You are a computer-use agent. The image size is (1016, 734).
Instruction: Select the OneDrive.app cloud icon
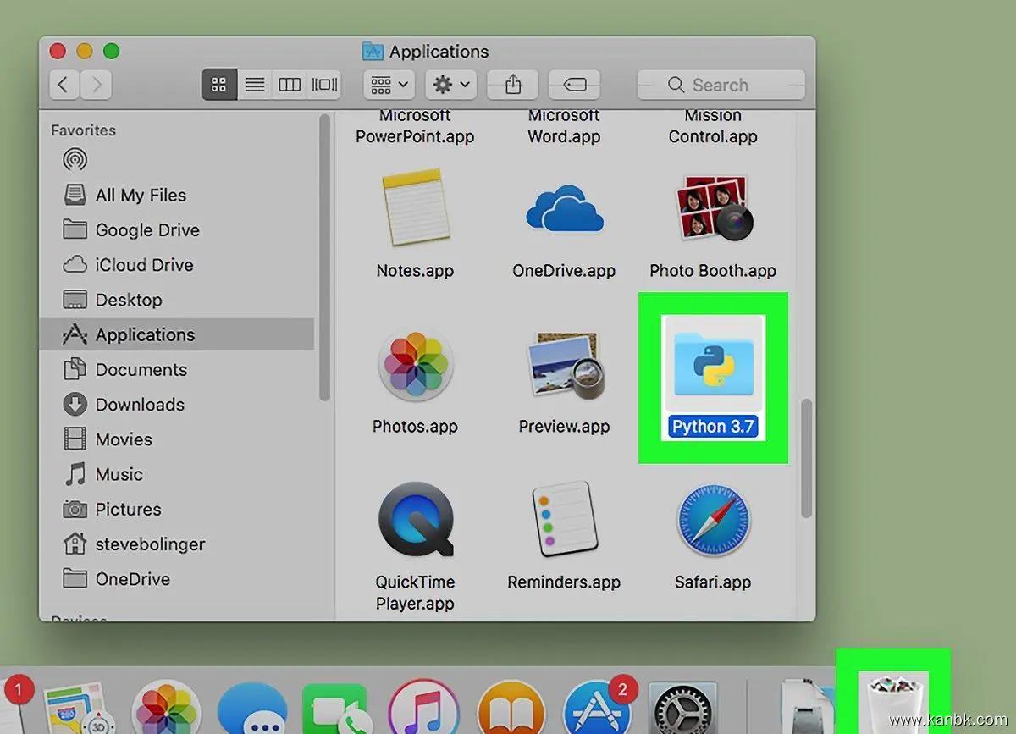pyautogui.click(x=564, y=207)
